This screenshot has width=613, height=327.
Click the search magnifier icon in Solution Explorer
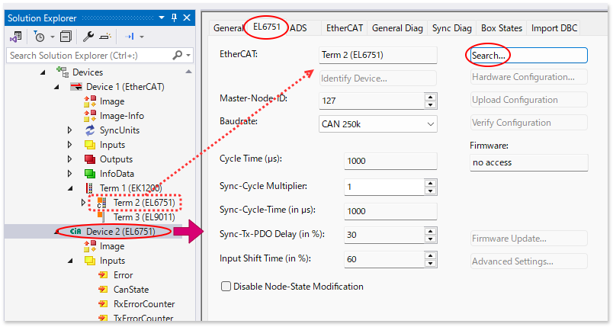coord(178,55)
